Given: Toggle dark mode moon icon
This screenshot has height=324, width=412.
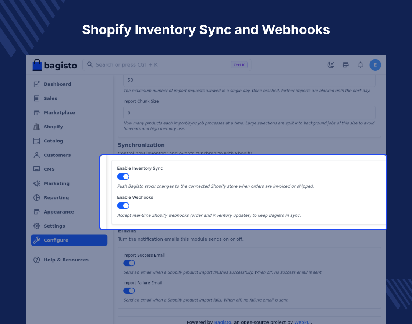Looking at the screenshot, I should click(331, 65).
